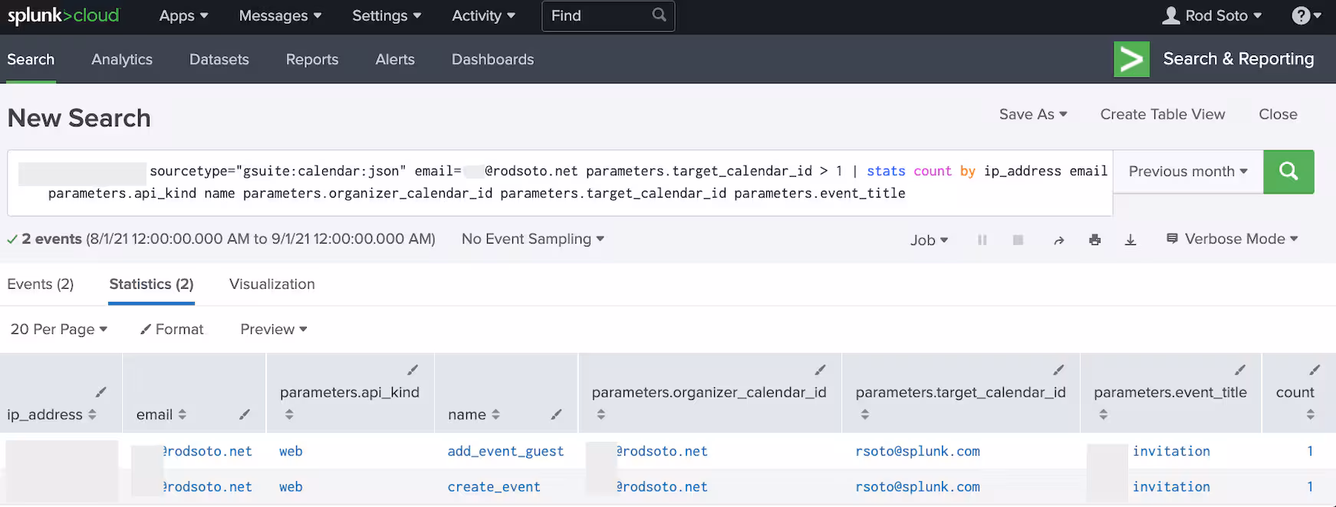Switch to the Visualization tab
The height and width of the screenshot is (507, 1336).
click(271, 284)
